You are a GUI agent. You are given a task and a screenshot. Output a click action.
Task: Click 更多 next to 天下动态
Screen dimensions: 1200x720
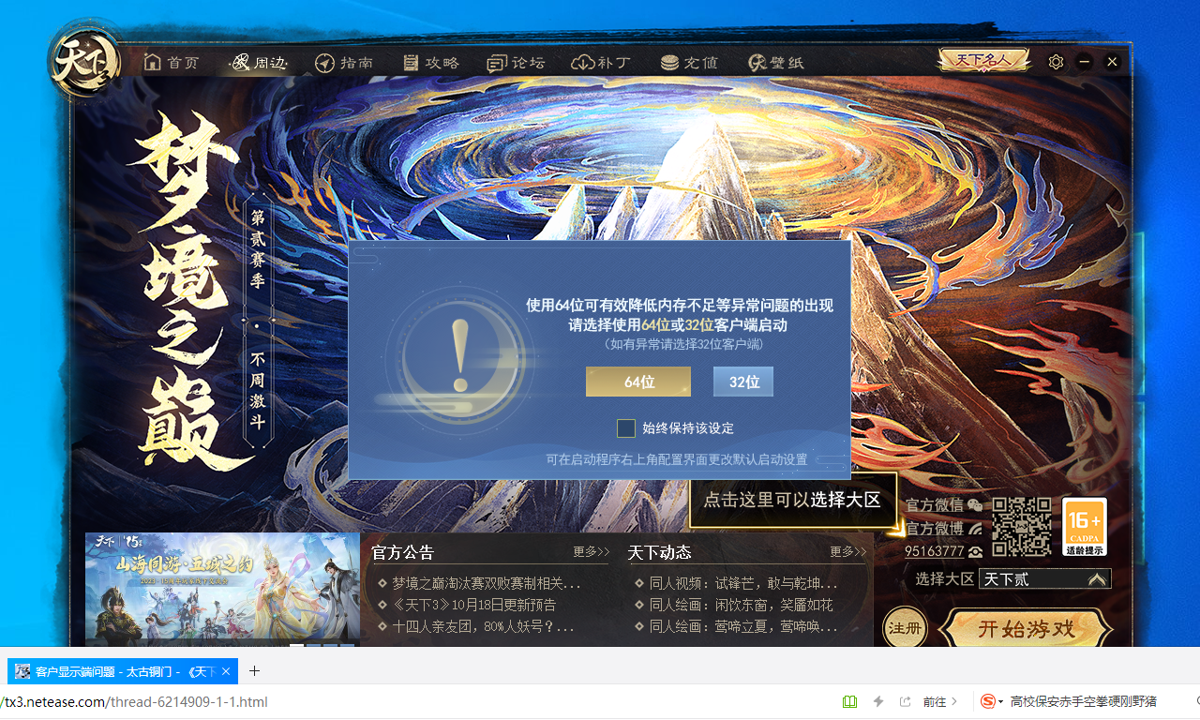coord(848,551)
